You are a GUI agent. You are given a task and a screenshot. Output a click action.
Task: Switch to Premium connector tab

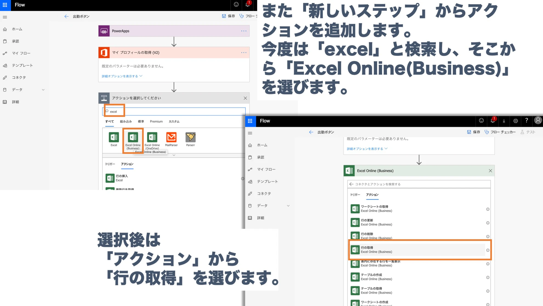click(156, 121)
